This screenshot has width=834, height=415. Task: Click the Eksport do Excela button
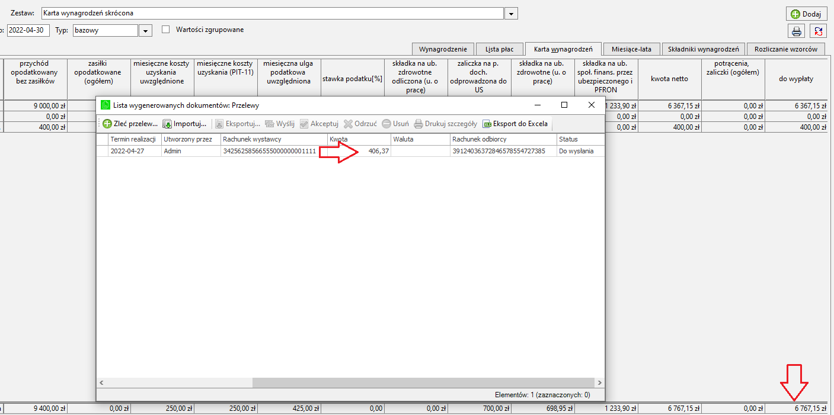[516, 124]
